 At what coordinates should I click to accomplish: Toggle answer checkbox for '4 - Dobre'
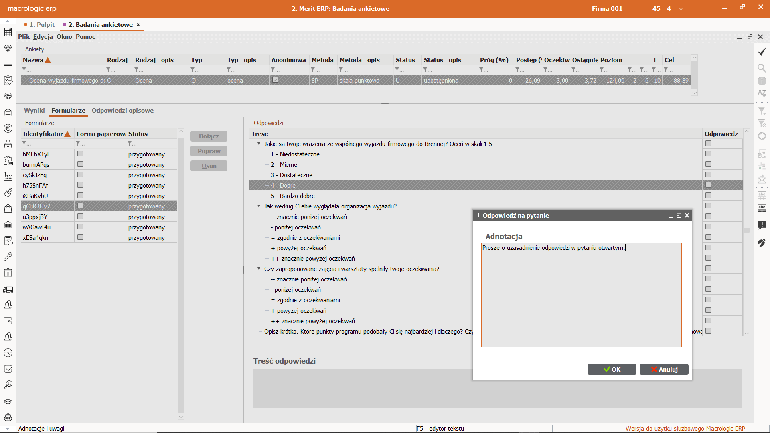[x=708, y=185]
